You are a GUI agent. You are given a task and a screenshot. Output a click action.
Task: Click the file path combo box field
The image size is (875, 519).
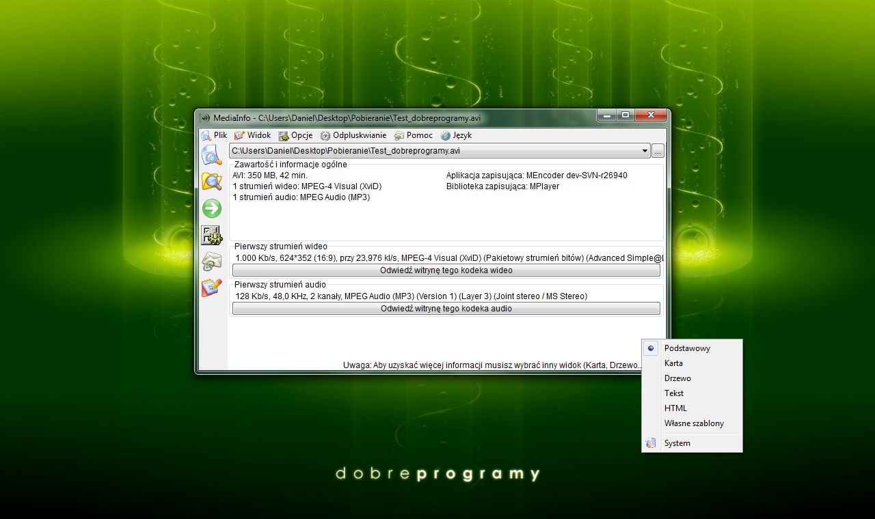coord(440,151)
